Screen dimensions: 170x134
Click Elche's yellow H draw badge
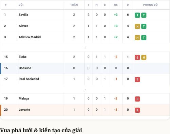click(144, 58)
